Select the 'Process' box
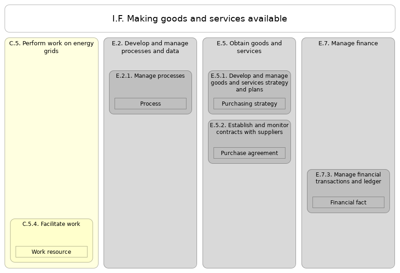Screen dimensions: 400x273 click(x=150, y=104)
